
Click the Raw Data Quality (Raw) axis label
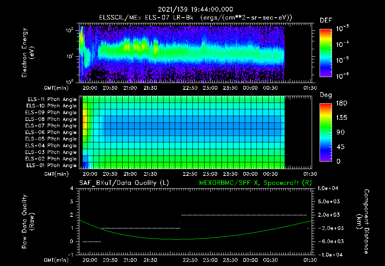(27, 222)
